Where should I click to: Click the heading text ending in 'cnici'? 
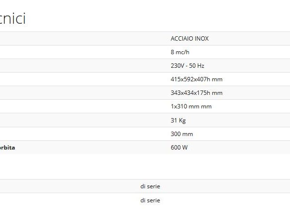[13, 18]
